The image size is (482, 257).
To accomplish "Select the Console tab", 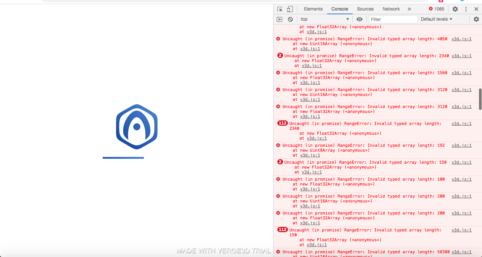I will click(340, 9).
